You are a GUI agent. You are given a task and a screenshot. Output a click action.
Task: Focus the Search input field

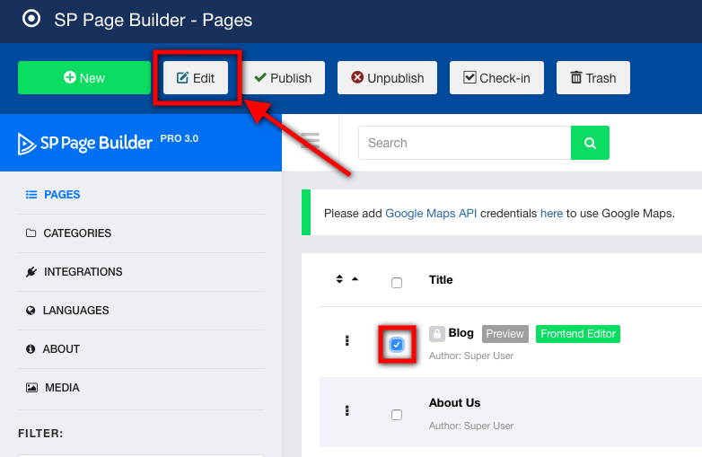click(465, 143)
